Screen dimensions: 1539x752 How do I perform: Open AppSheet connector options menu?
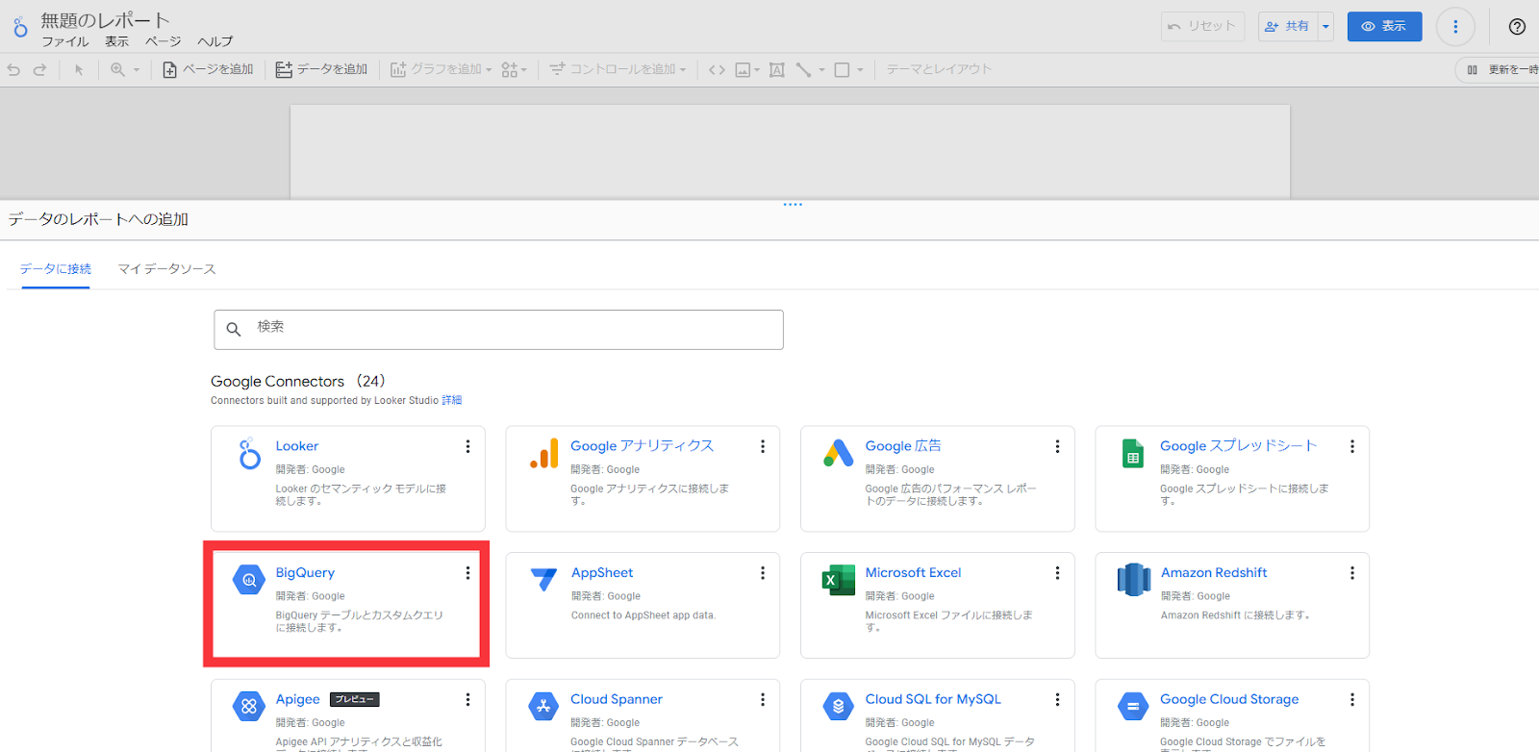[x=763, y=573]
